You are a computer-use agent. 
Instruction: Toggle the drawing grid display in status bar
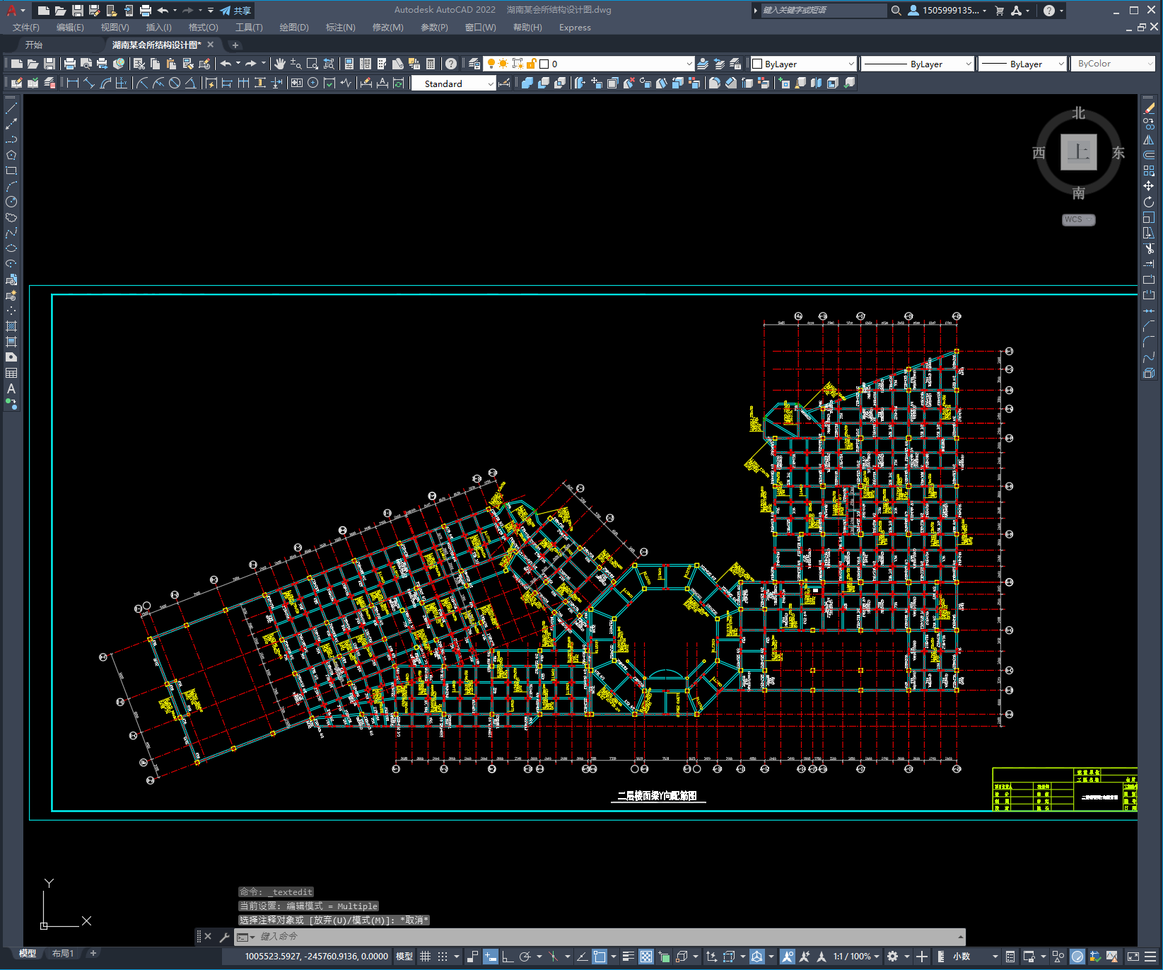425,957
